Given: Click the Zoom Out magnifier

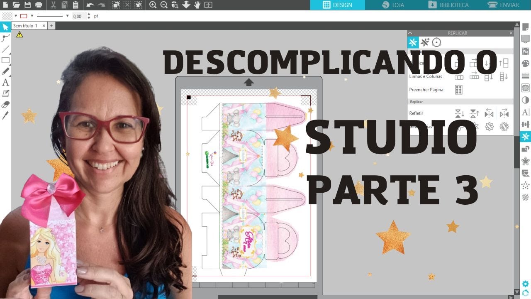Looking at the screenshot, I should (x=164, y=5).
